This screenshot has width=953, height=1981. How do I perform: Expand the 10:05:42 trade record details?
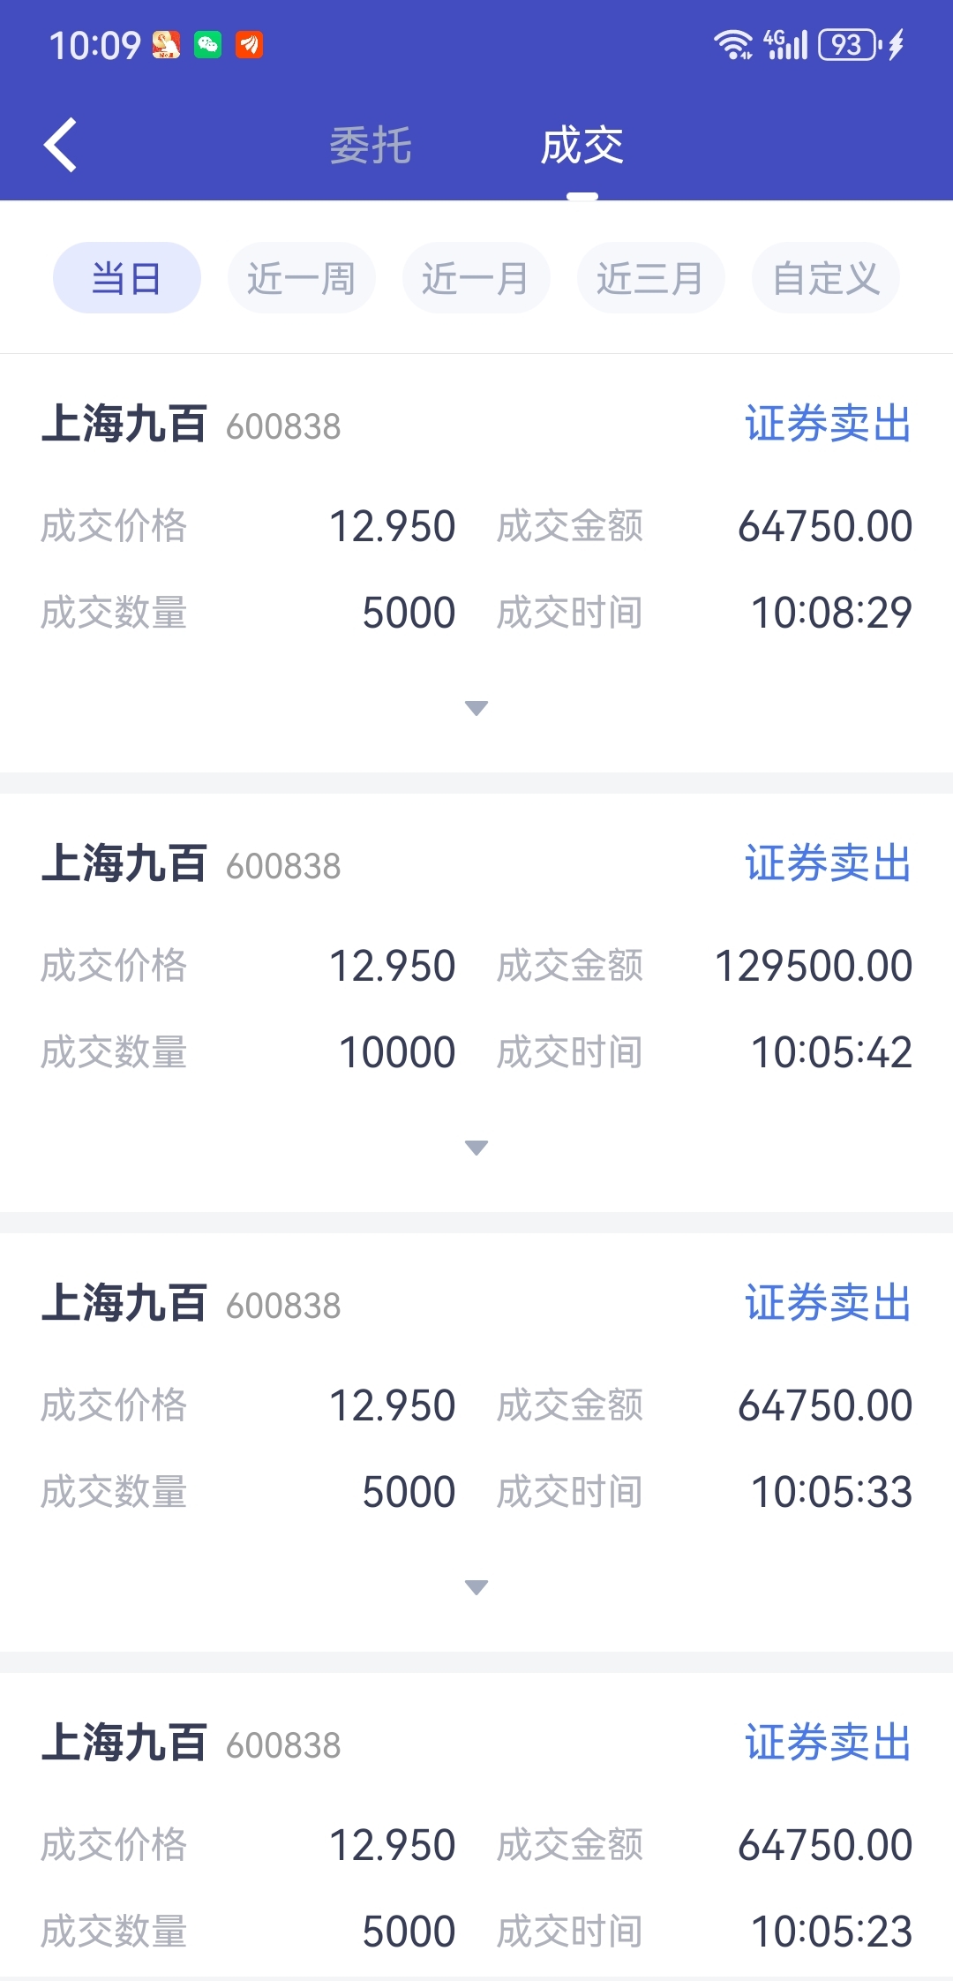tap(476, 1148)
